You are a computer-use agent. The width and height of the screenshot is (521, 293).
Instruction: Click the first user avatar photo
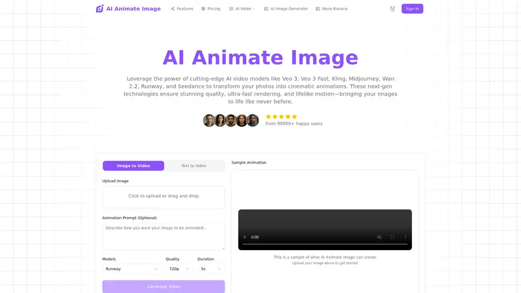209,120
